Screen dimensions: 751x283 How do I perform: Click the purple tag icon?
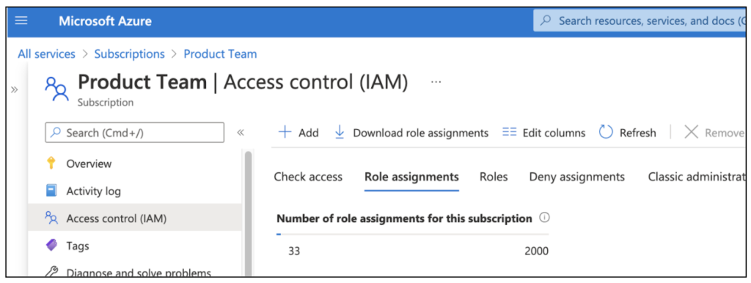[51, 246]
